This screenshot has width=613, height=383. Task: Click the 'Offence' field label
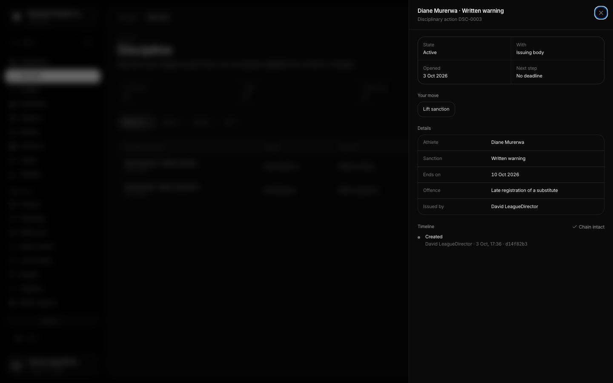click(432, 191)
